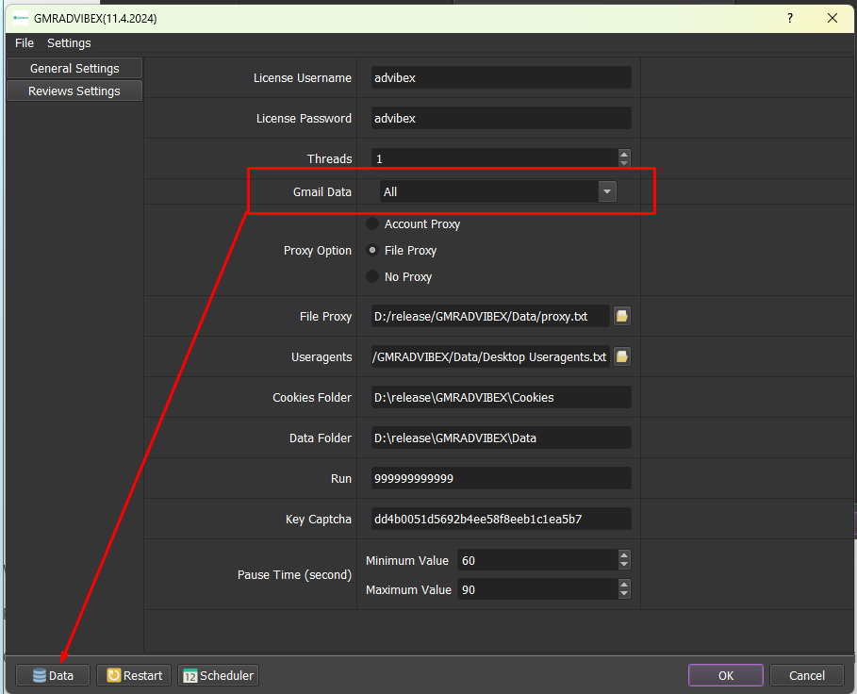857x694 pixels.
Task: Select the Account Proxy radio option
Action: [373, 224]
